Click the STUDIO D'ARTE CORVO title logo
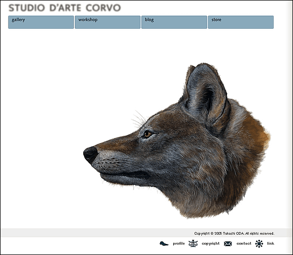The height and width of the screenshot is (255, 293). pos(65,8)
